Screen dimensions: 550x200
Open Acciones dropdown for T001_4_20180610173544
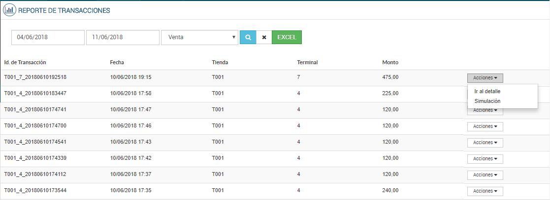[x=485, y=191]
